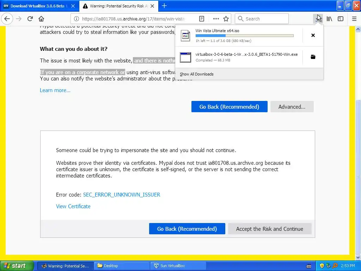The width and height of the screenshot is (361, 271).
Task: Open Page actions three-dot menu
Action: 216,19
